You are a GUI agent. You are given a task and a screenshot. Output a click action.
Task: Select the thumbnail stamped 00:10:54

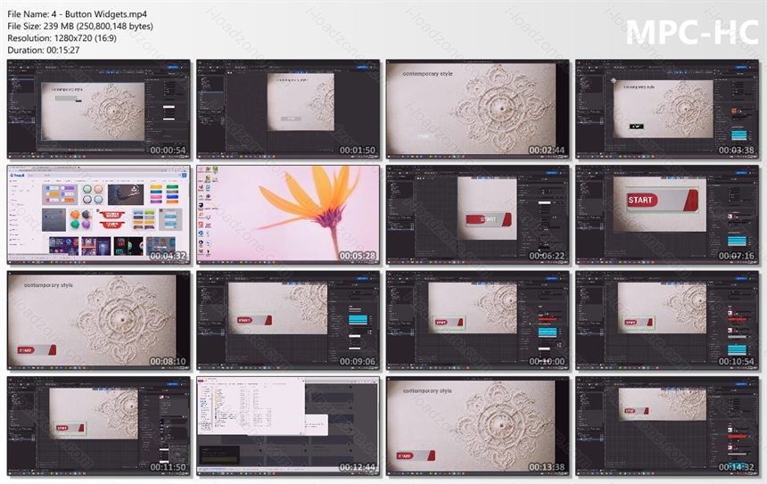coord(667,321)
